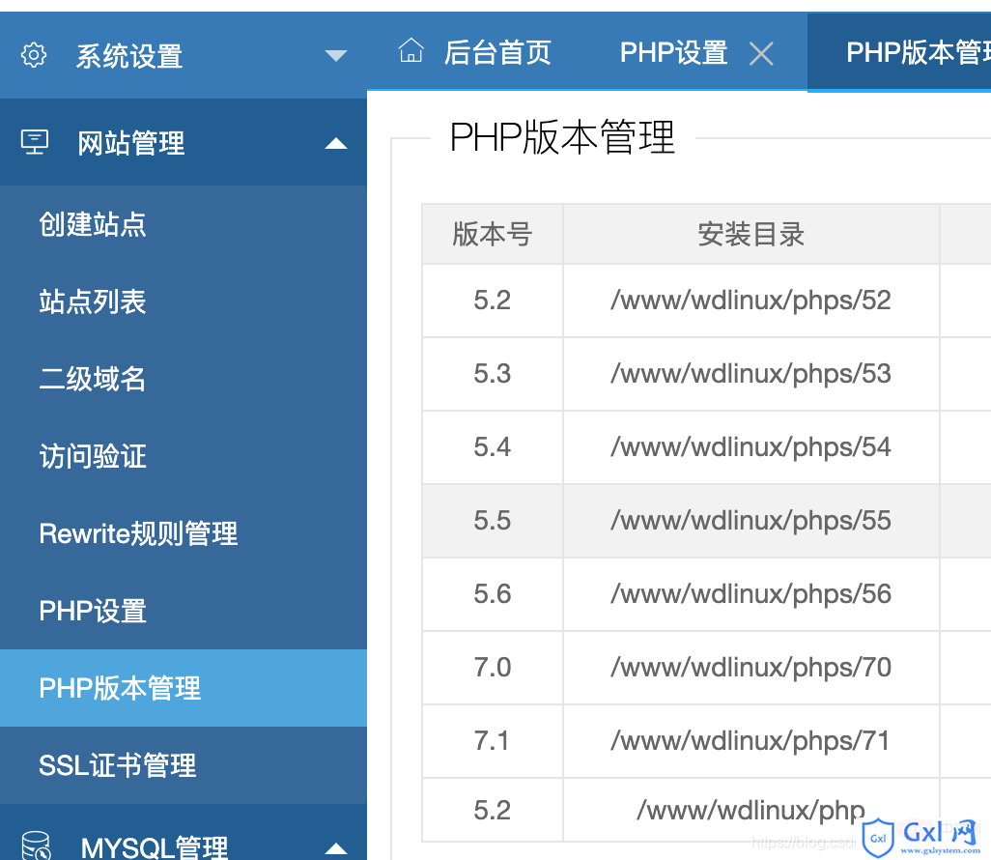991x860 pixels.
Task: Click the gear icon beside 系统设置
Action: tap(34, 55)
